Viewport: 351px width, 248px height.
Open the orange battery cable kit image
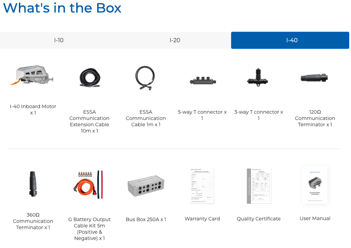point(89,185)
